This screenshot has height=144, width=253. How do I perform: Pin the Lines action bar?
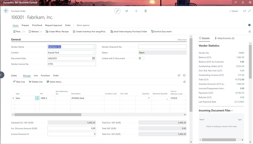(x=184, y=82)
